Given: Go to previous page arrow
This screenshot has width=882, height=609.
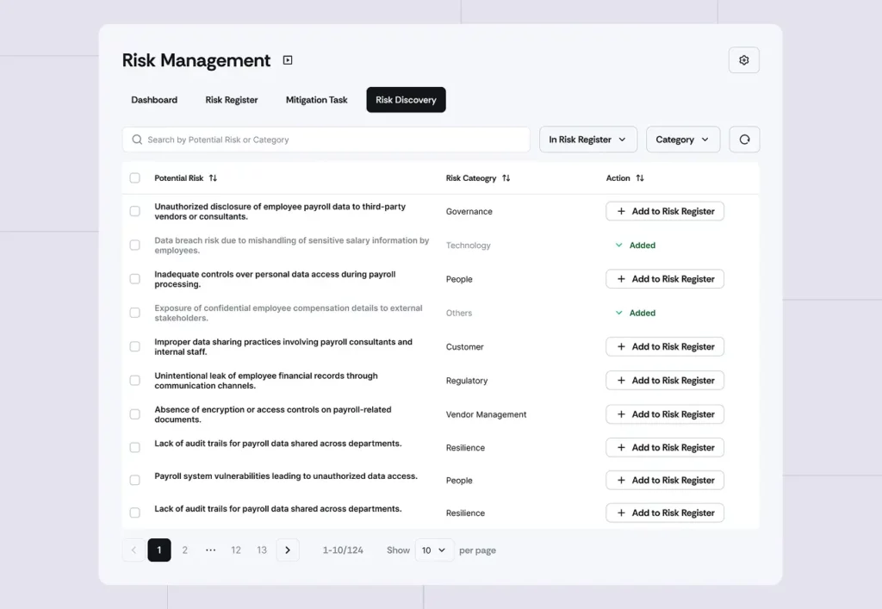Looking at the screenshot, I should [x=134, y=550].
